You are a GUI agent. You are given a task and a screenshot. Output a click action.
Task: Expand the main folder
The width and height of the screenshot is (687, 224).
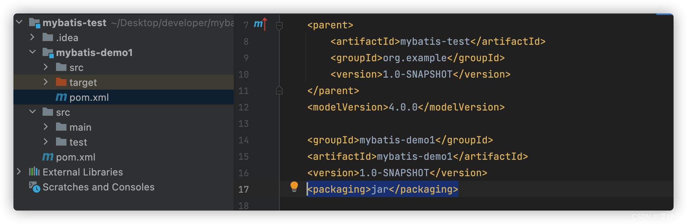point(46,127)
